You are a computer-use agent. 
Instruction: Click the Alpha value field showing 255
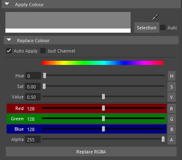[x=33, y=140]
